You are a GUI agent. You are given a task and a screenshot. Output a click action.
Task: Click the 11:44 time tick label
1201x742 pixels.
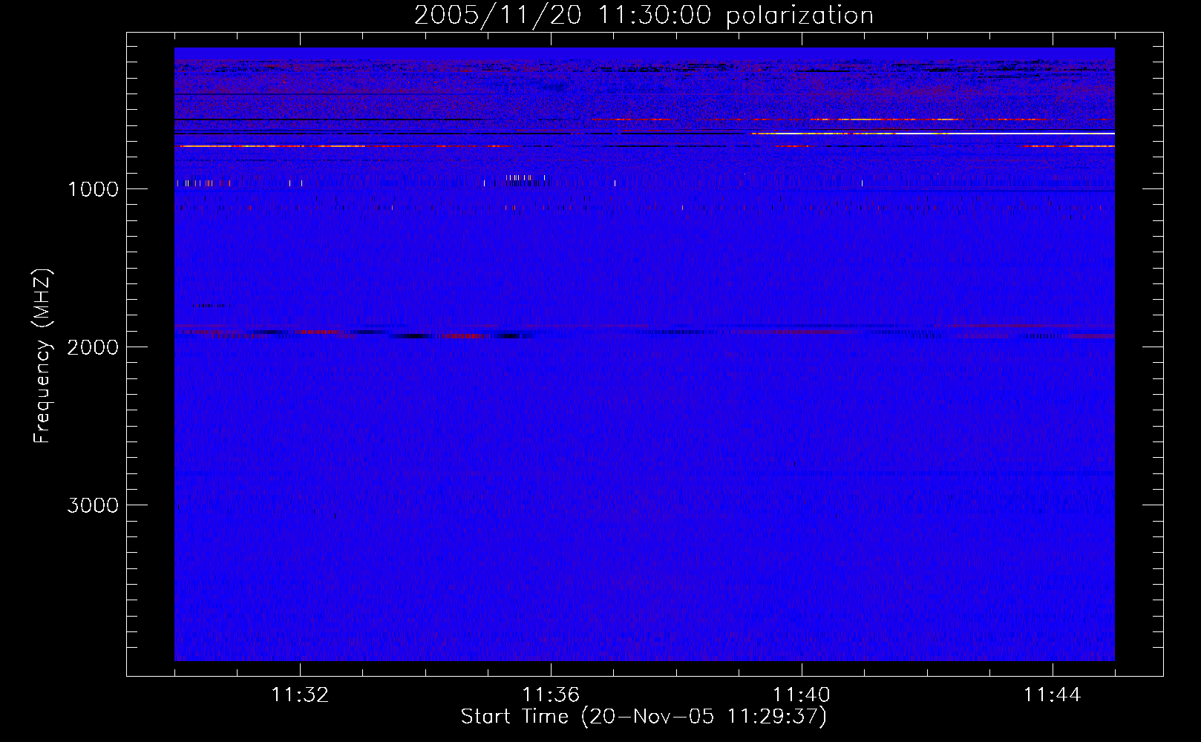pyautogui.click(x=1053, y=695)
